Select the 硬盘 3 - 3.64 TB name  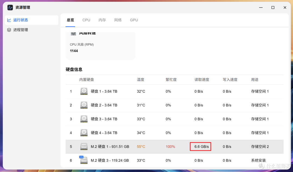click(104, 119)
